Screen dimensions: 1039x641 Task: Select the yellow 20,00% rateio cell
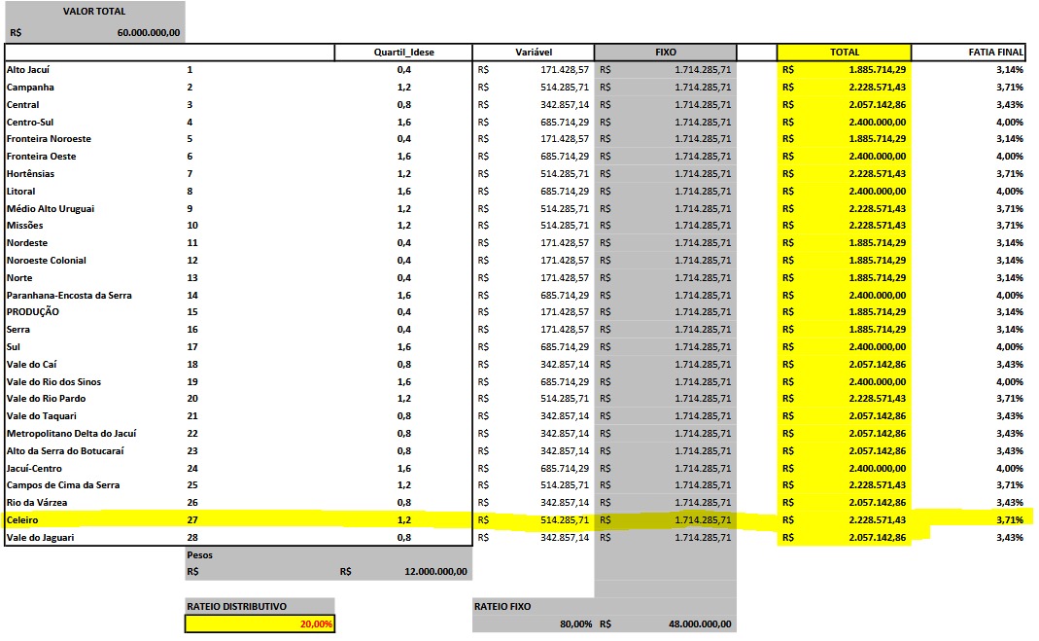point(260,623)
